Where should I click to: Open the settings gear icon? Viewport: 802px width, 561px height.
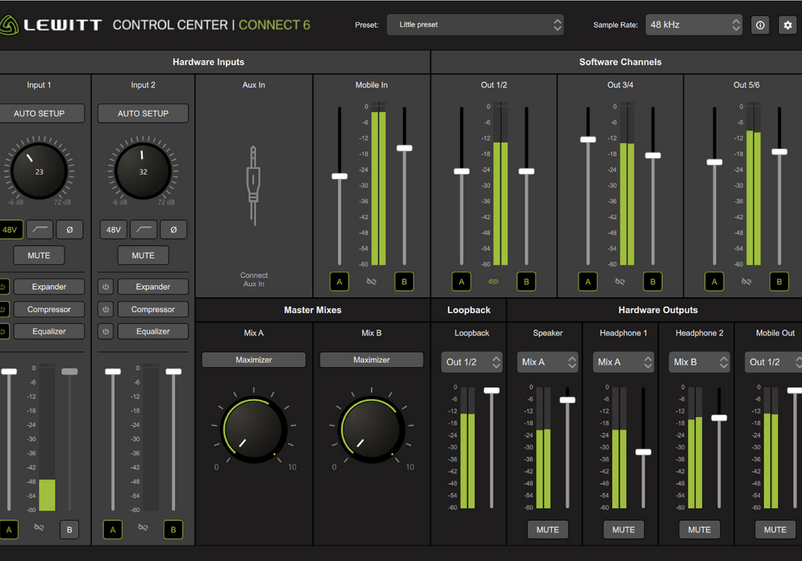(x=788, y=25)
